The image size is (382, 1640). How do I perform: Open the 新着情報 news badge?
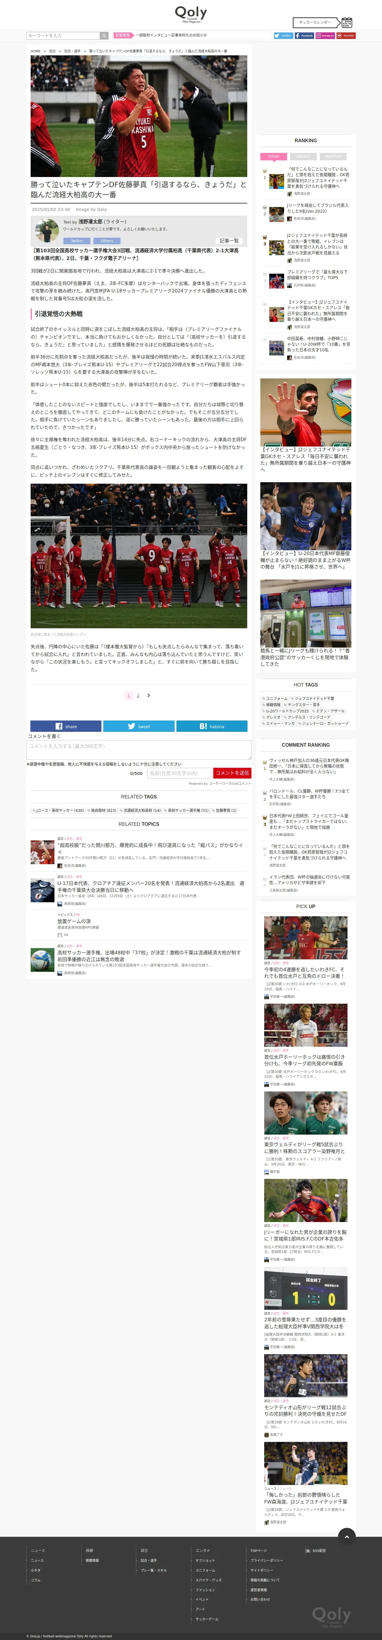tap(123, 36)
